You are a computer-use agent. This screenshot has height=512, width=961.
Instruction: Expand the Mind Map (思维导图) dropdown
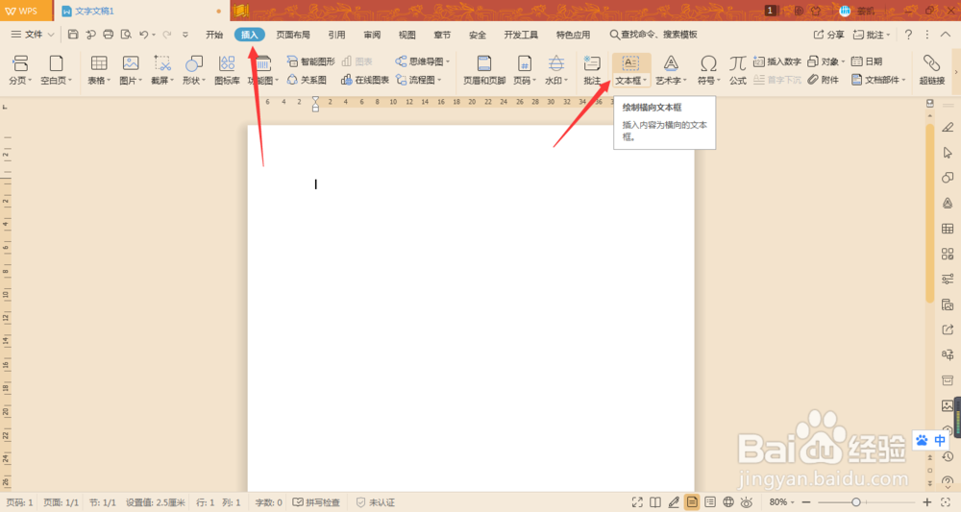tap(448, 61)
